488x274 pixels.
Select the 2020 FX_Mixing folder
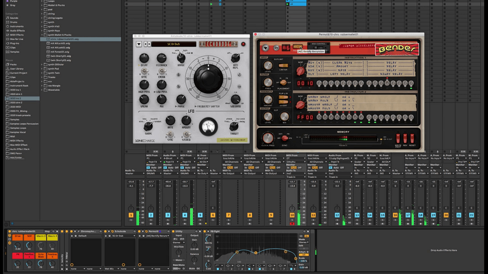pos(18,111)
